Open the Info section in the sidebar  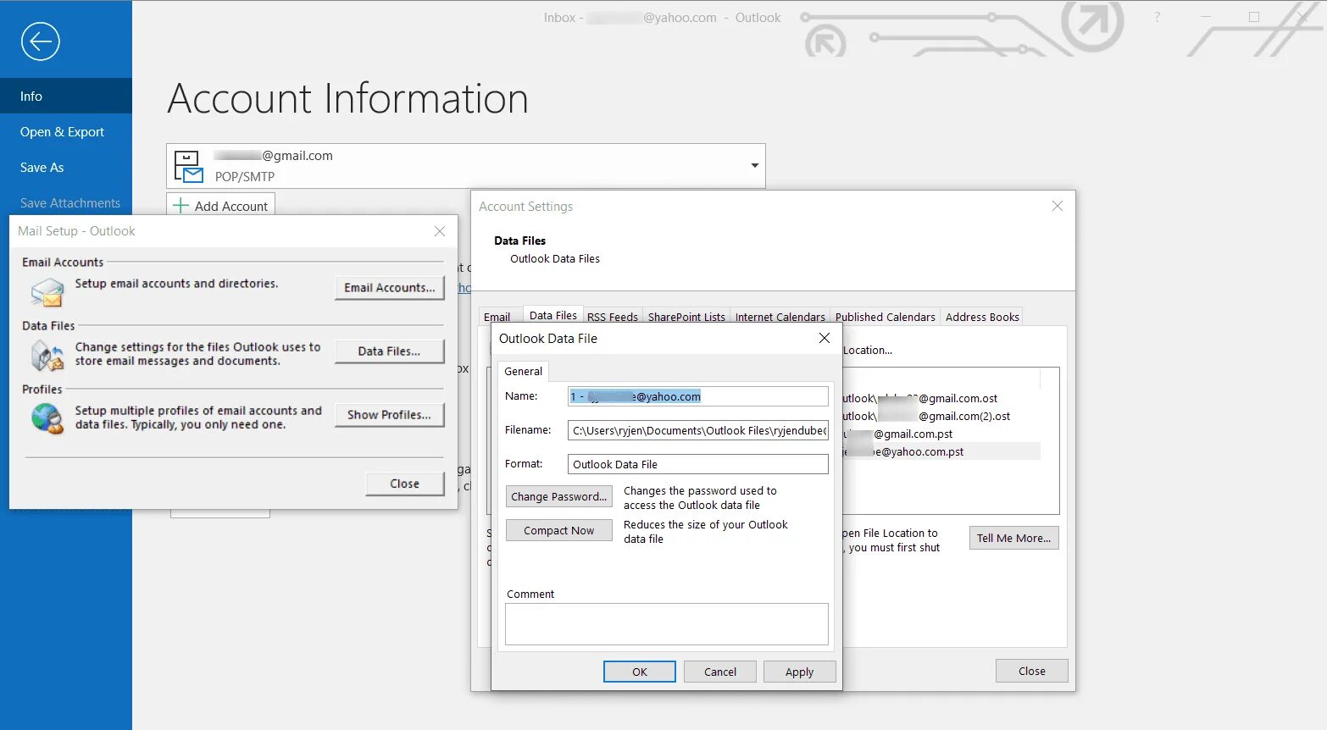[x=66, y=96]
